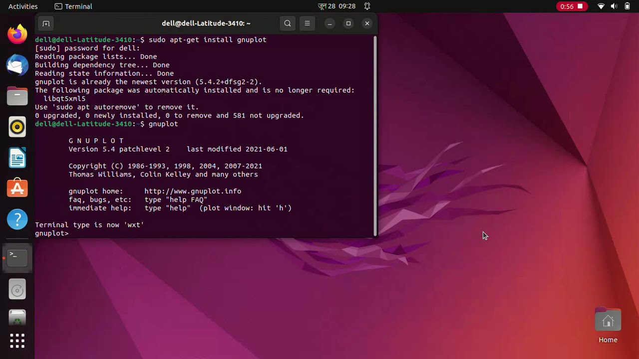Viewport: 639px width, 359px height.
Task: Open the Activities overview
Action: (23, 6)
